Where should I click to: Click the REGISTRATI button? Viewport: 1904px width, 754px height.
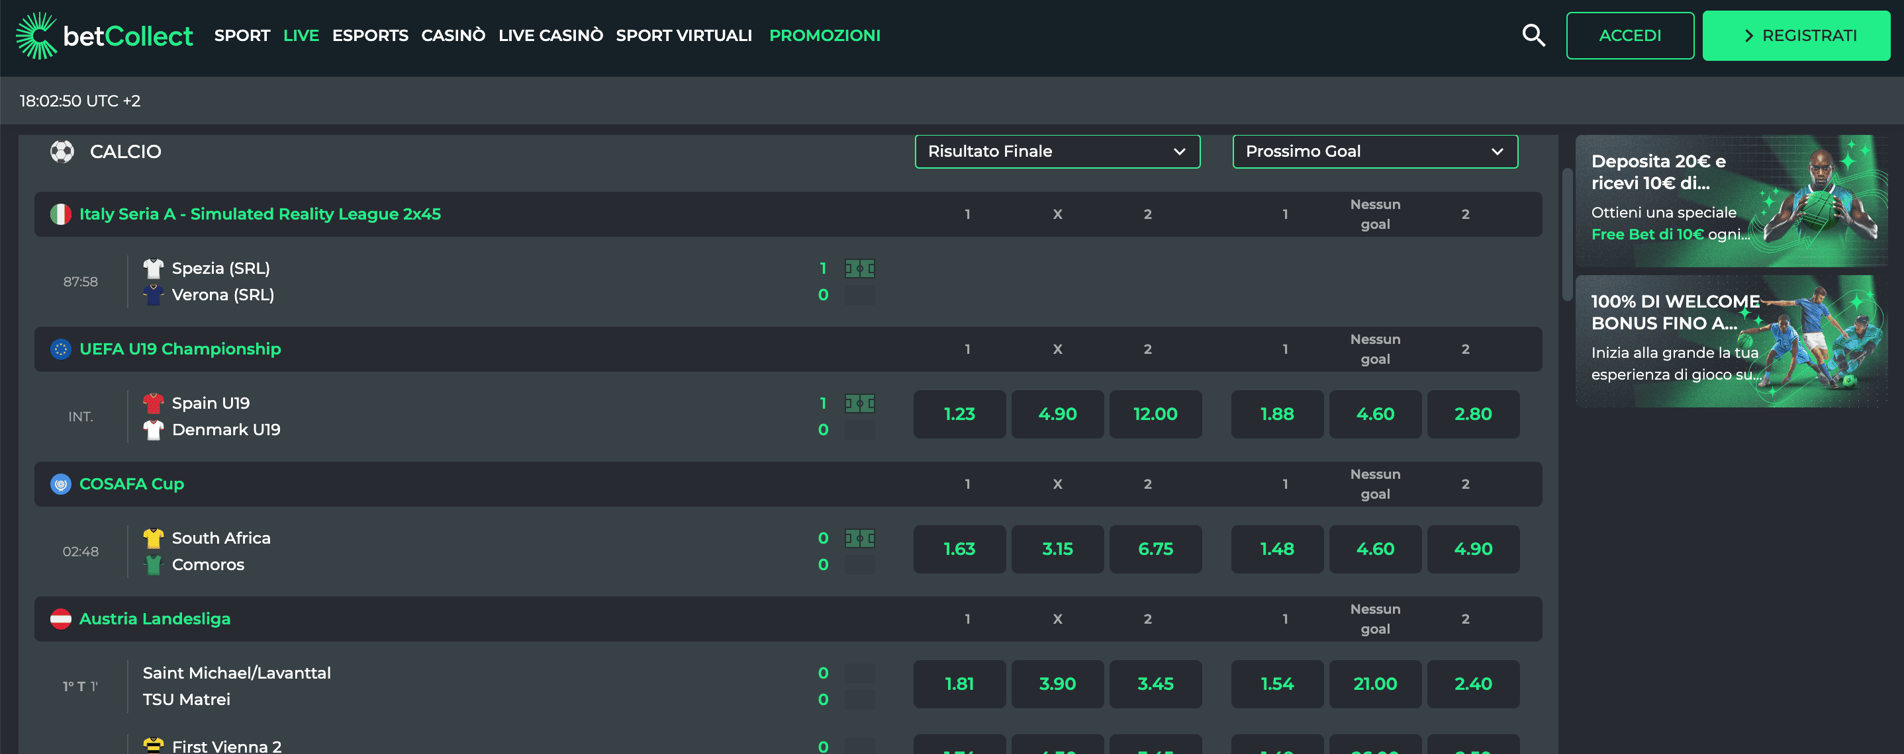(x=1796, y=34)
